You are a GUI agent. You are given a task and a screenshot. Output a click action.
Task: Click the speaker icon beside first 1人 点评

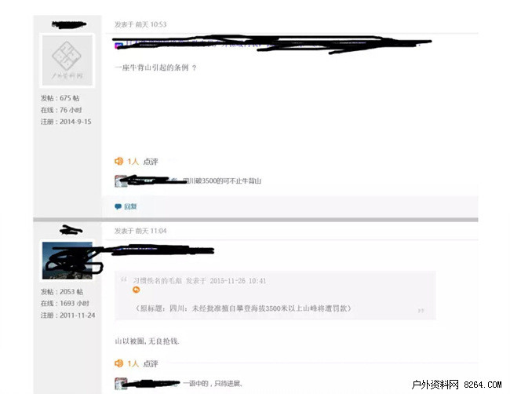(x=118, y=161)
